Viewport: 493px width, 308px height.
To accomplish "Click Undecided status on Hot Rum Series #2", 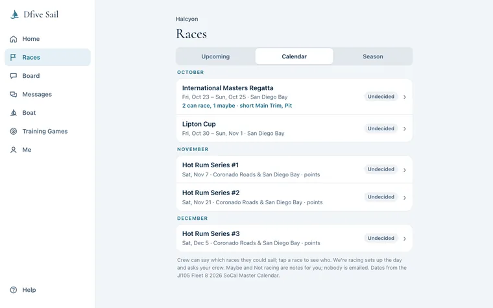I will pos(381,197).
